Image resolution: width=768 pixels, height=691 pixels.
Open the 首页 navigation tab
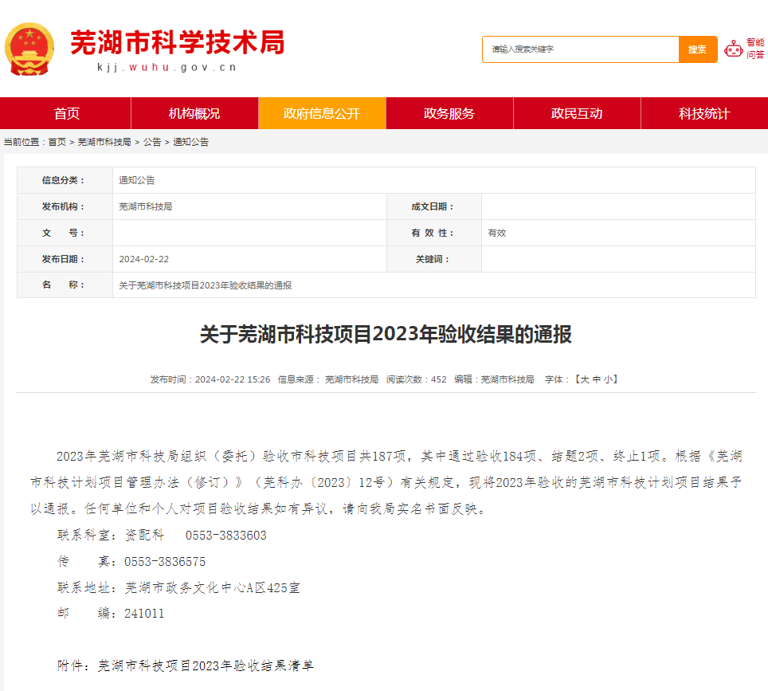tap(67, 113)
